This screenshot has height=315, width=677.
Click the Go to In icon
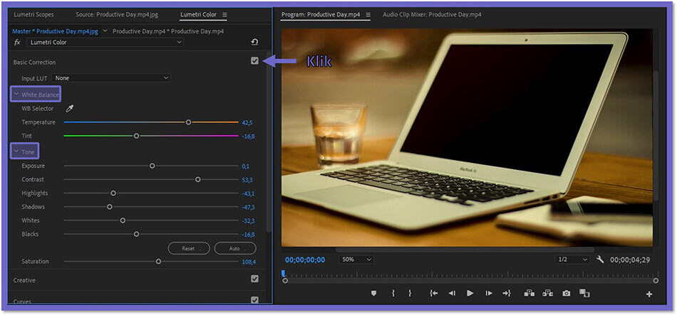pyautogui.click(x=434, y=293)
